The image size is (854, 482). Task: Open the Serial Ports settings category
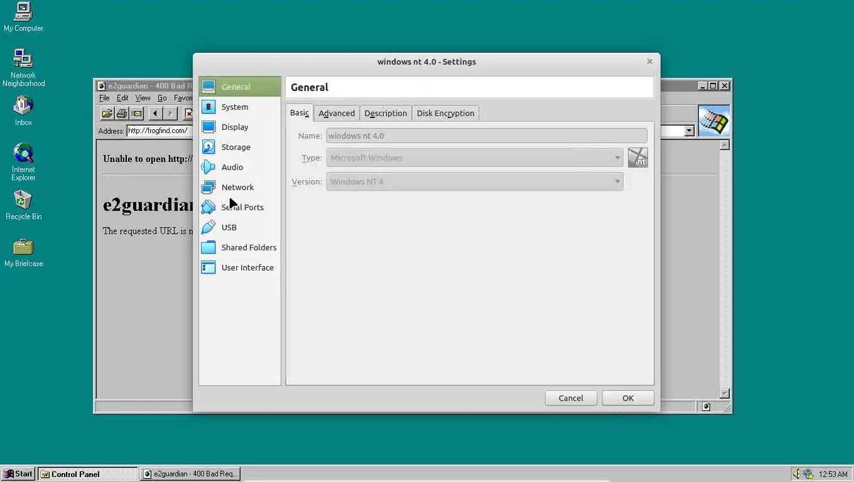(x=240, y=207)
